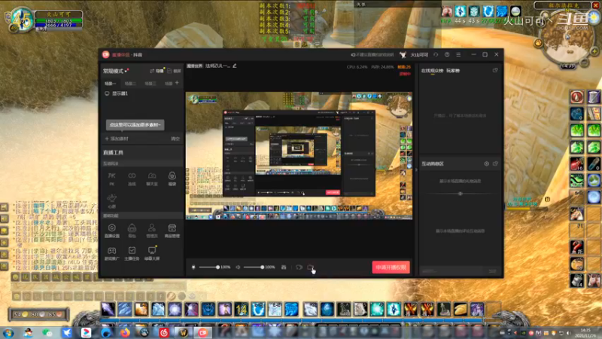This screenshot has height=339, width=602.
Task: Open the streaming app taskbar icon
Action: pyautogui.click(x=203, y=333)
